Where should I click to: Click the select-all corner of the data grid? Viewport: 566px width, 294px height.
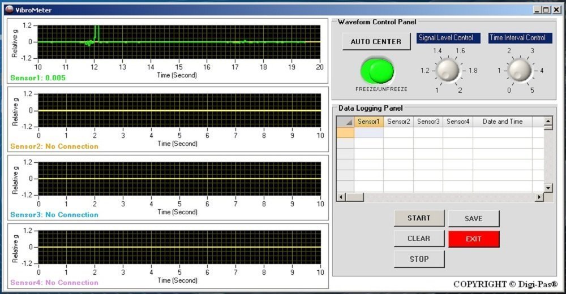coord(345,122)
